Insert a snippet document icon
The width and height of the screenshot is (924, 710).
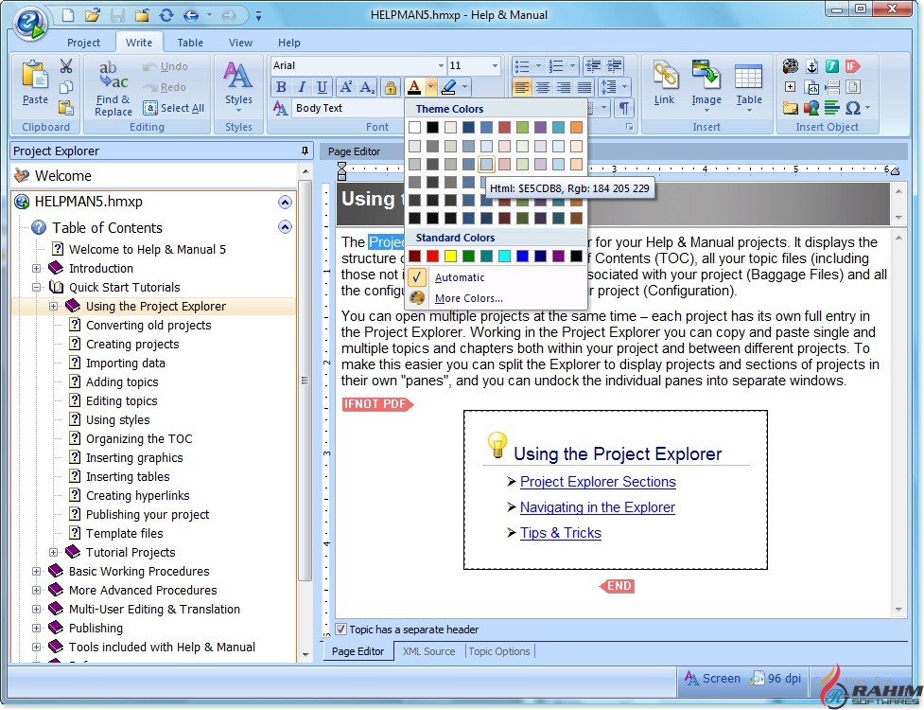pos(853,87)
